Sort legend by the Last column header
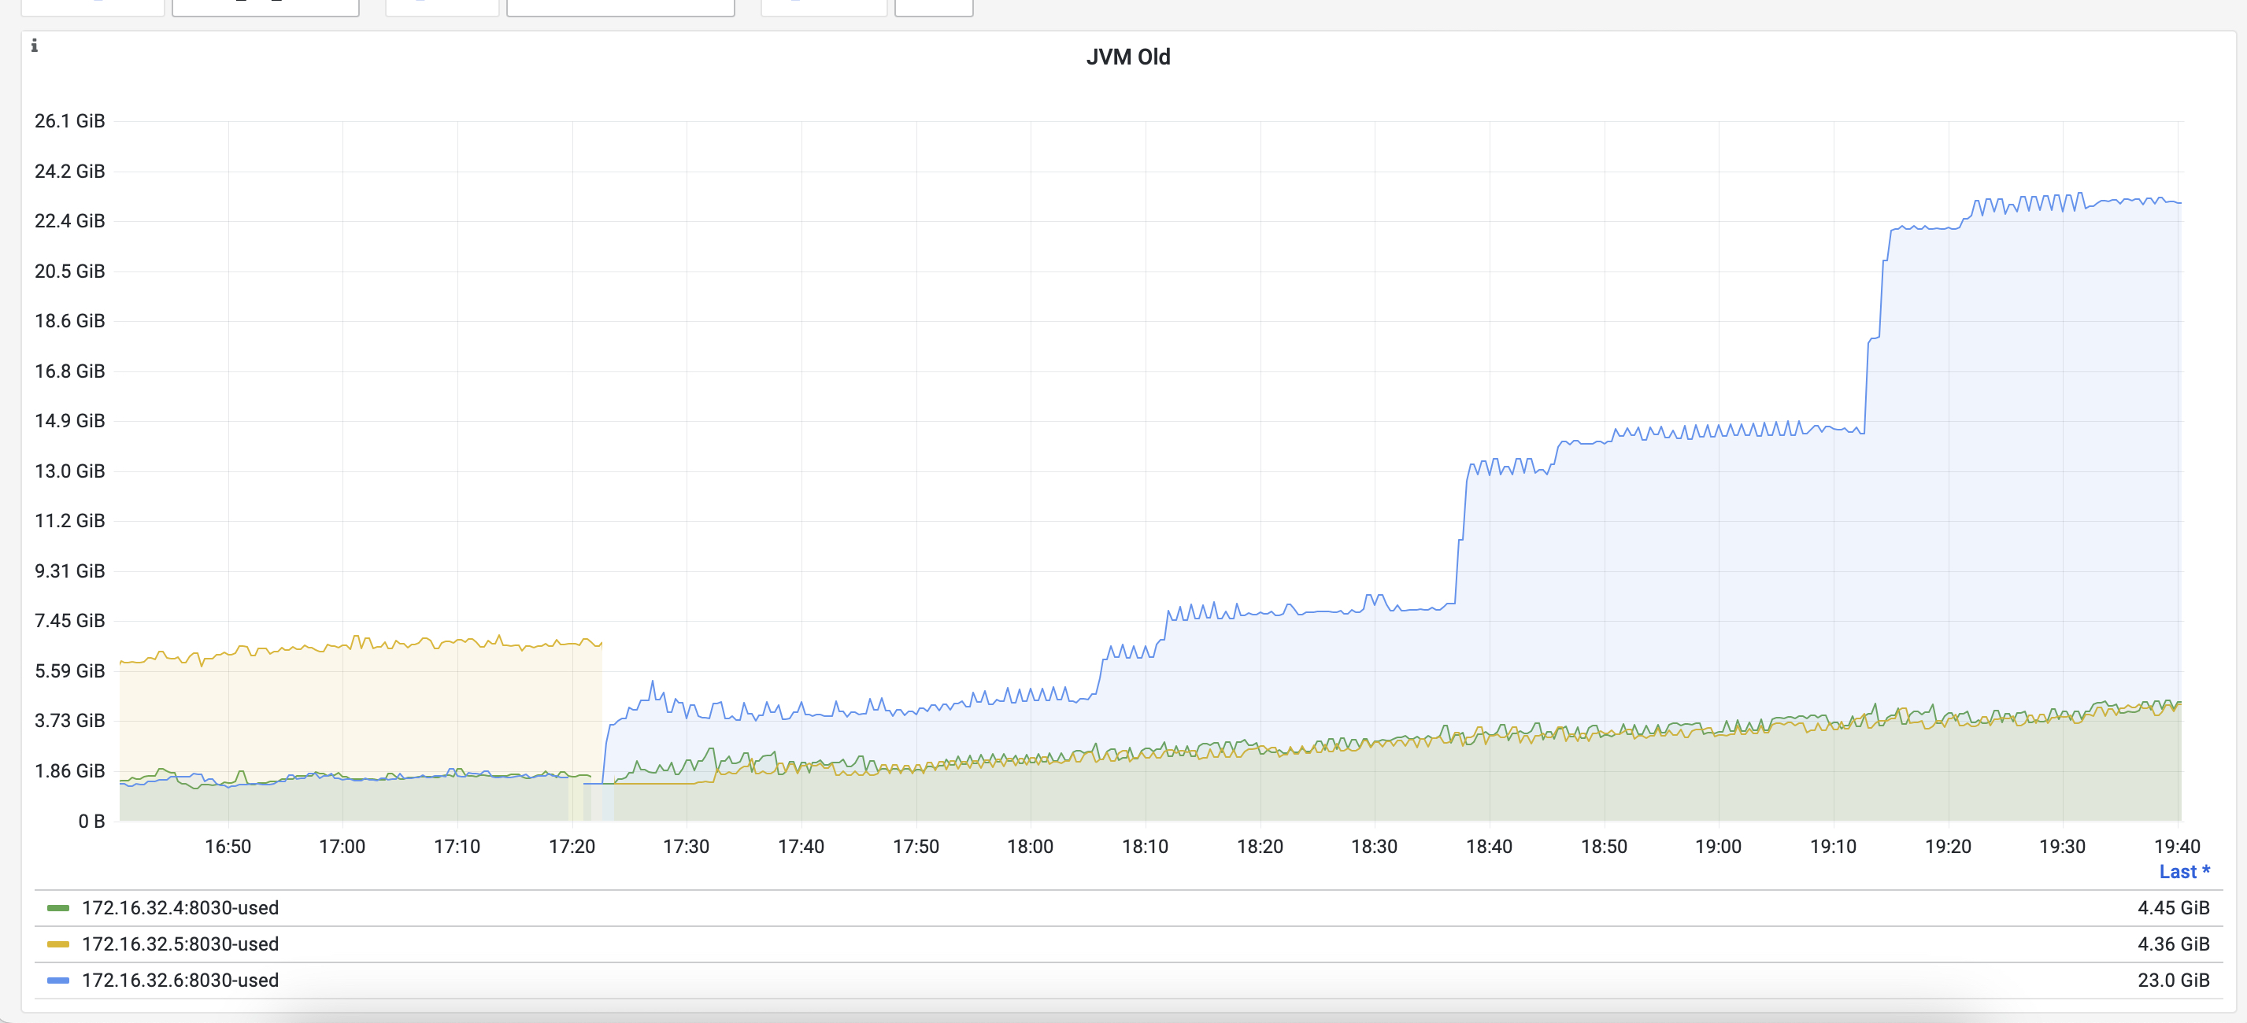 [2183, 871]
